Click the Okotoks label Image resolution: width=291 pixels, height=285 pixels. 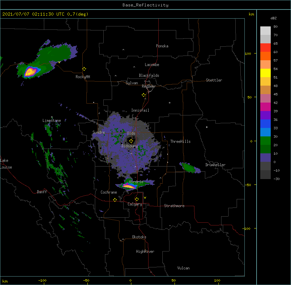coord(139,237)
